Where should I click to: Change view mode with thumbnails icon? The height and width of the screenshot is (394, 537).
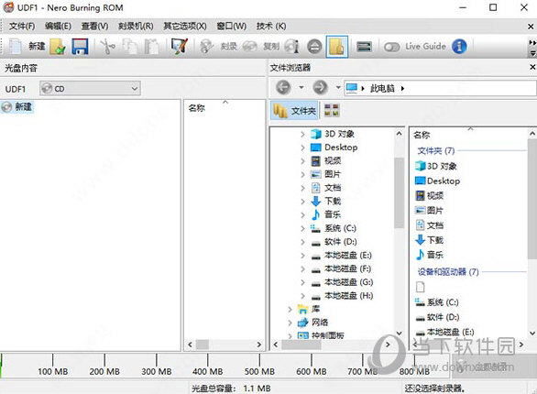coord(332,111)
